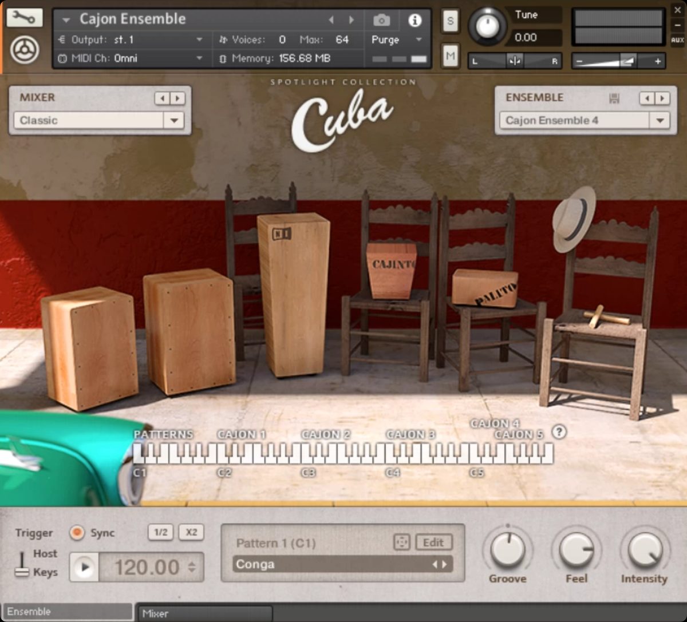Viewport: 687px width, 622px height.
Task: Select previous ensemble preset arrow
Action: click(647, 98)
